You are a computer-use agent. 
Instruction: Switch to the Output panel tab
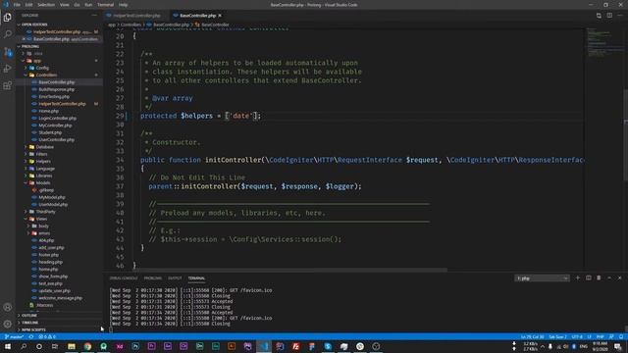coord(175,278)
